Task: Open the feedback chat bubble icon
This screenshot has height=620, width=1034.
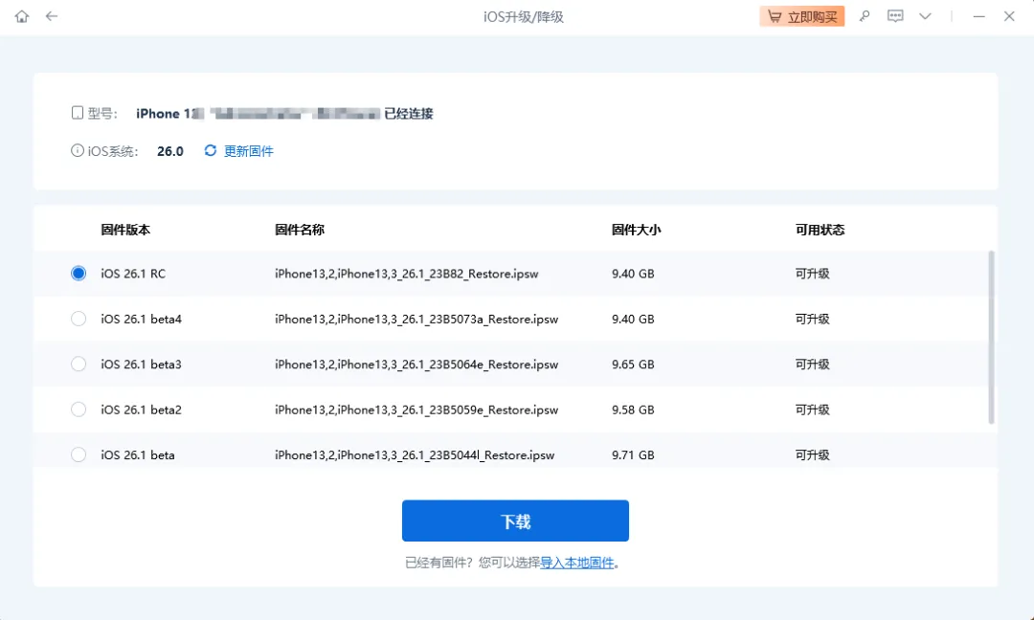Action: tap(895, 16)
